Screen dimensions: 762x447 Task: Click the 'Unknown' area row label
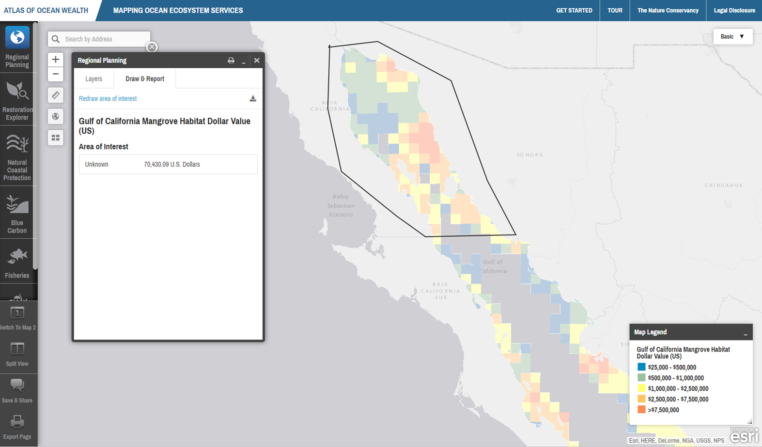(96, 165)
